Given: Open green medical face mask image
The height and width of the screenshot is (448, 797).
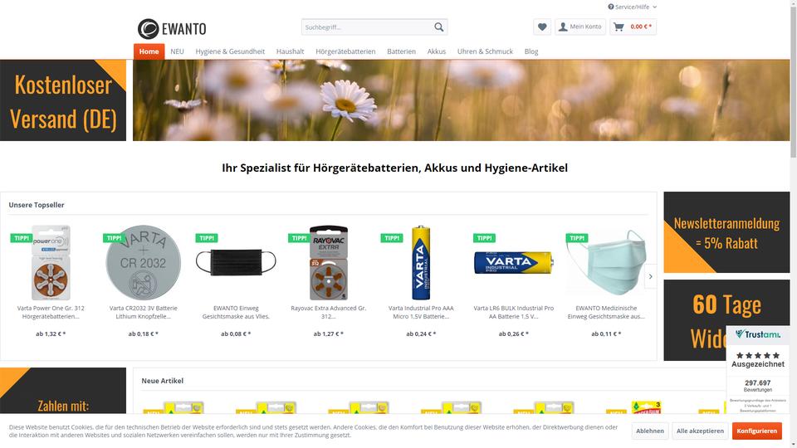Looking at the screenshot, I should 606,263.
